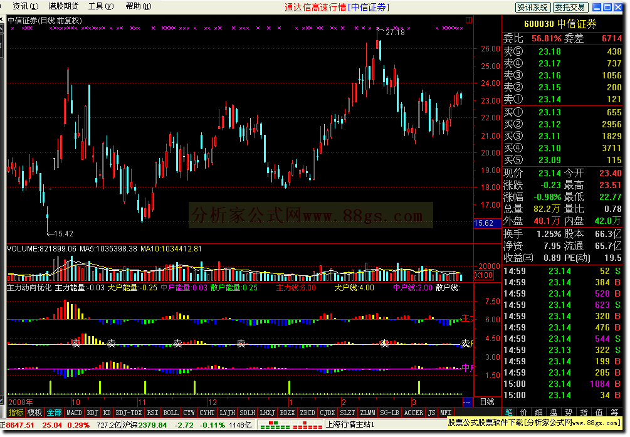Select the 价 tab in the quote panel
Viewport: 630px width, 437px height.
pyautogui.click(x=524, y=413)
